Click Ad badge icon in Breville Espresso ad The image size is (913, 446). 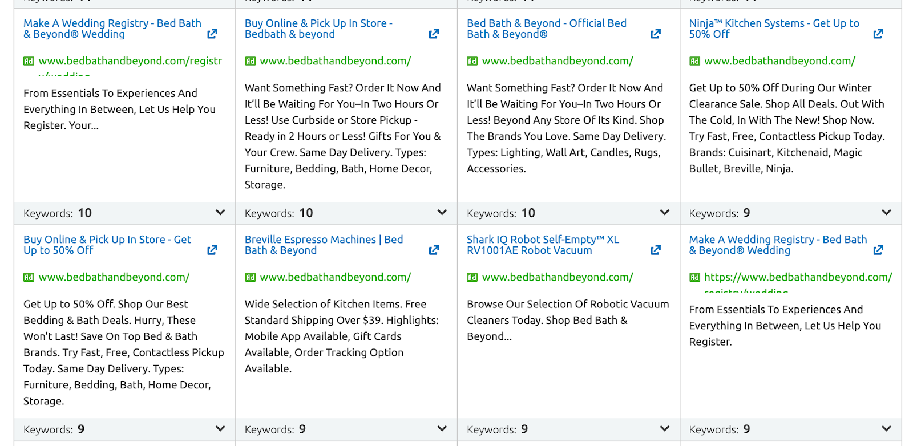click(x=250, y=278)
